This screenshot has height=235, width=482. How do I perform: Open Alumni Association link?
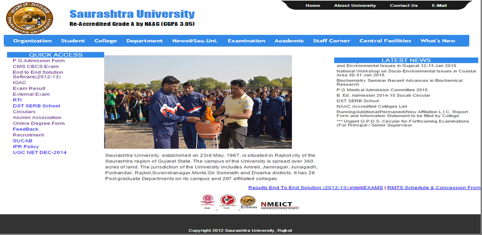pos(37,117)
